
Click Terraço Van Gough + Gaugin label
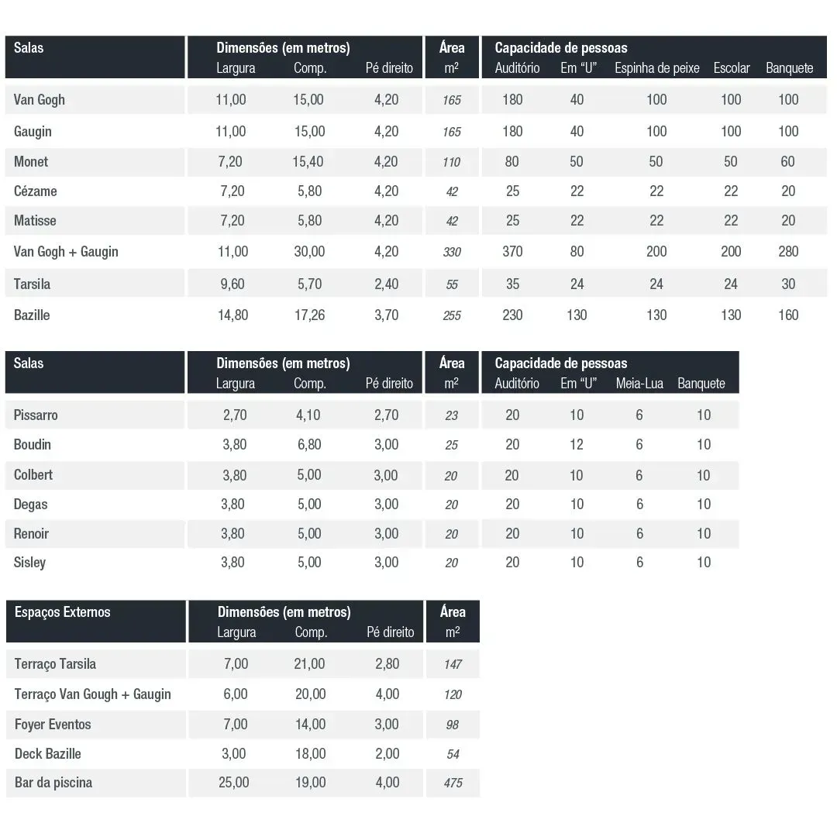[x=92, y=694]
